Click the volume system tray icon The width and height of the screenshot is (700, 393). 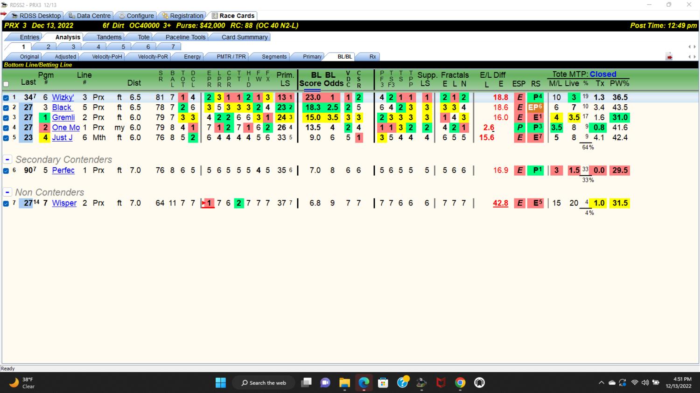point(645,383)
